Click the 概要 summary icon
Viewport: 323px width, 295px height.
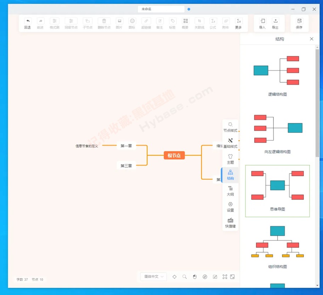point(185,21)
